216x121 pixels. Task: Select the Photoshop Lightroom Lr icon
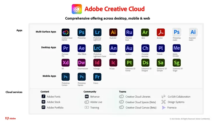[x=97, y=32]
